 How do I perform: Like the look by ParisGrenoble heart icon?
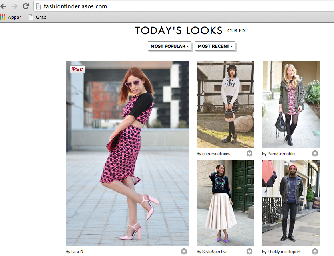pos(315,153)
